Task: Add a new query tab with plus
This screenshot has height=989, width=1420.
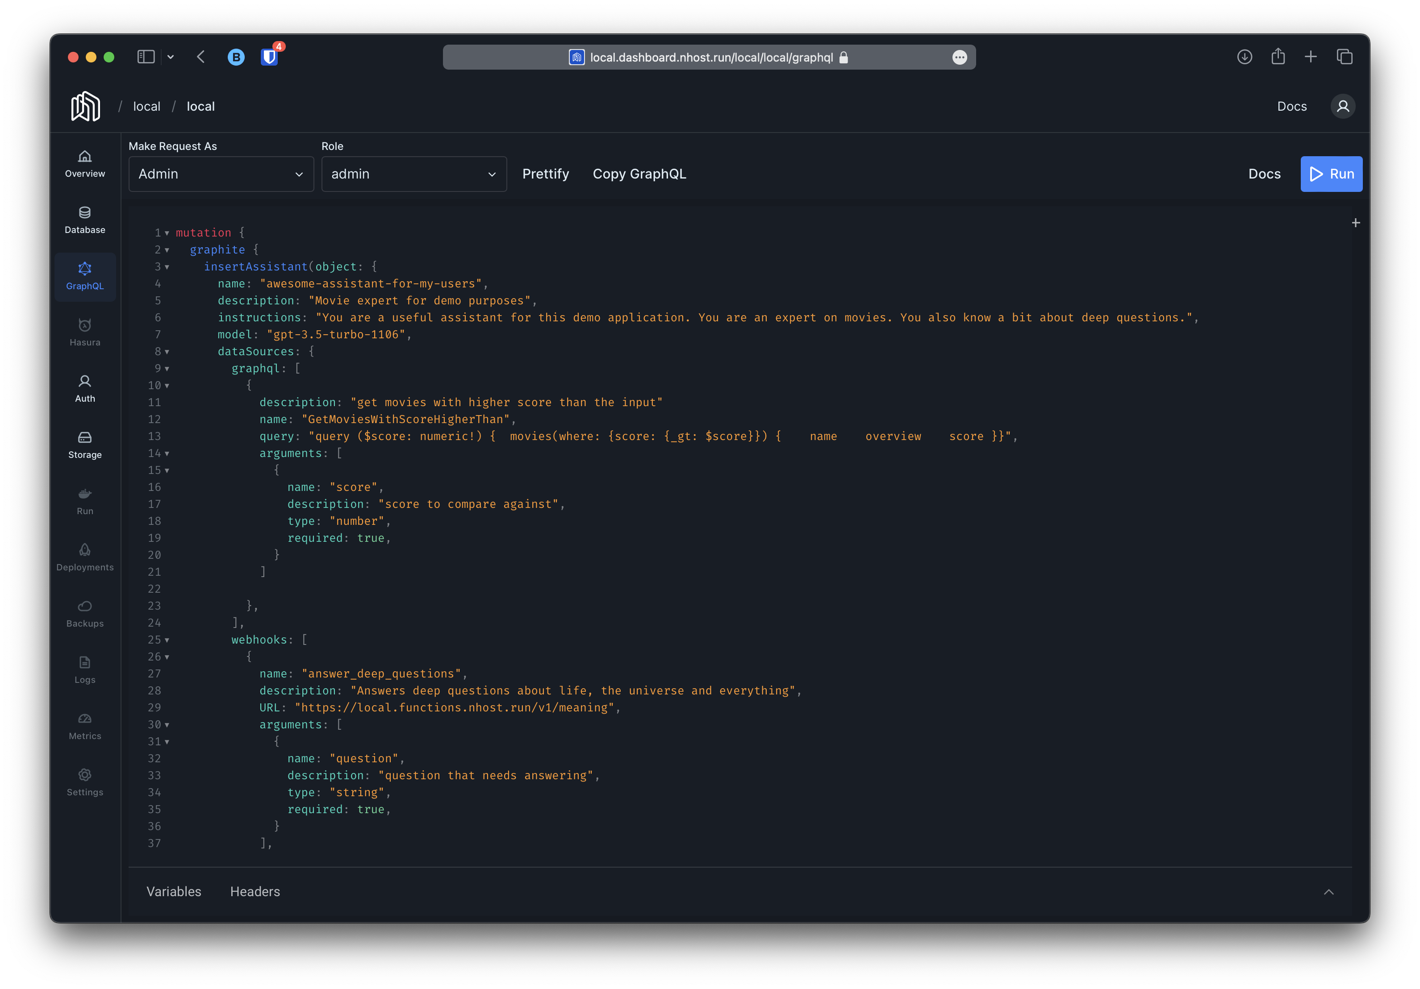Action: 1356,223
